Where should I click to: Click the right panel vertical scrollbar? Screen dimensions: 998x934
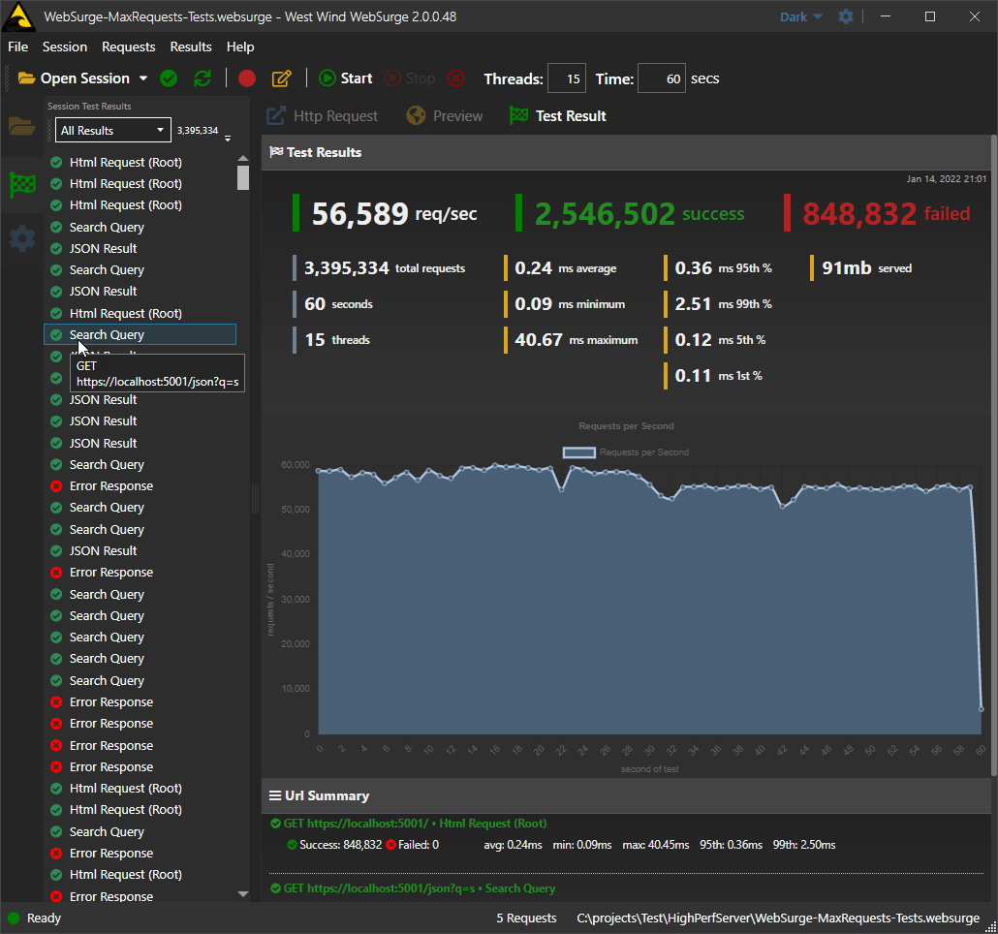[994, 455]
